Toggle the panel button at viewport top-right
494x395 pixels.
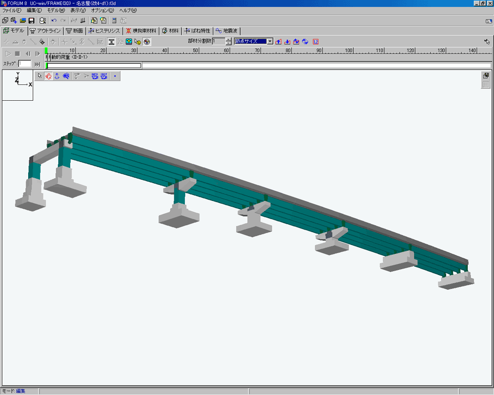coord(486,76)
